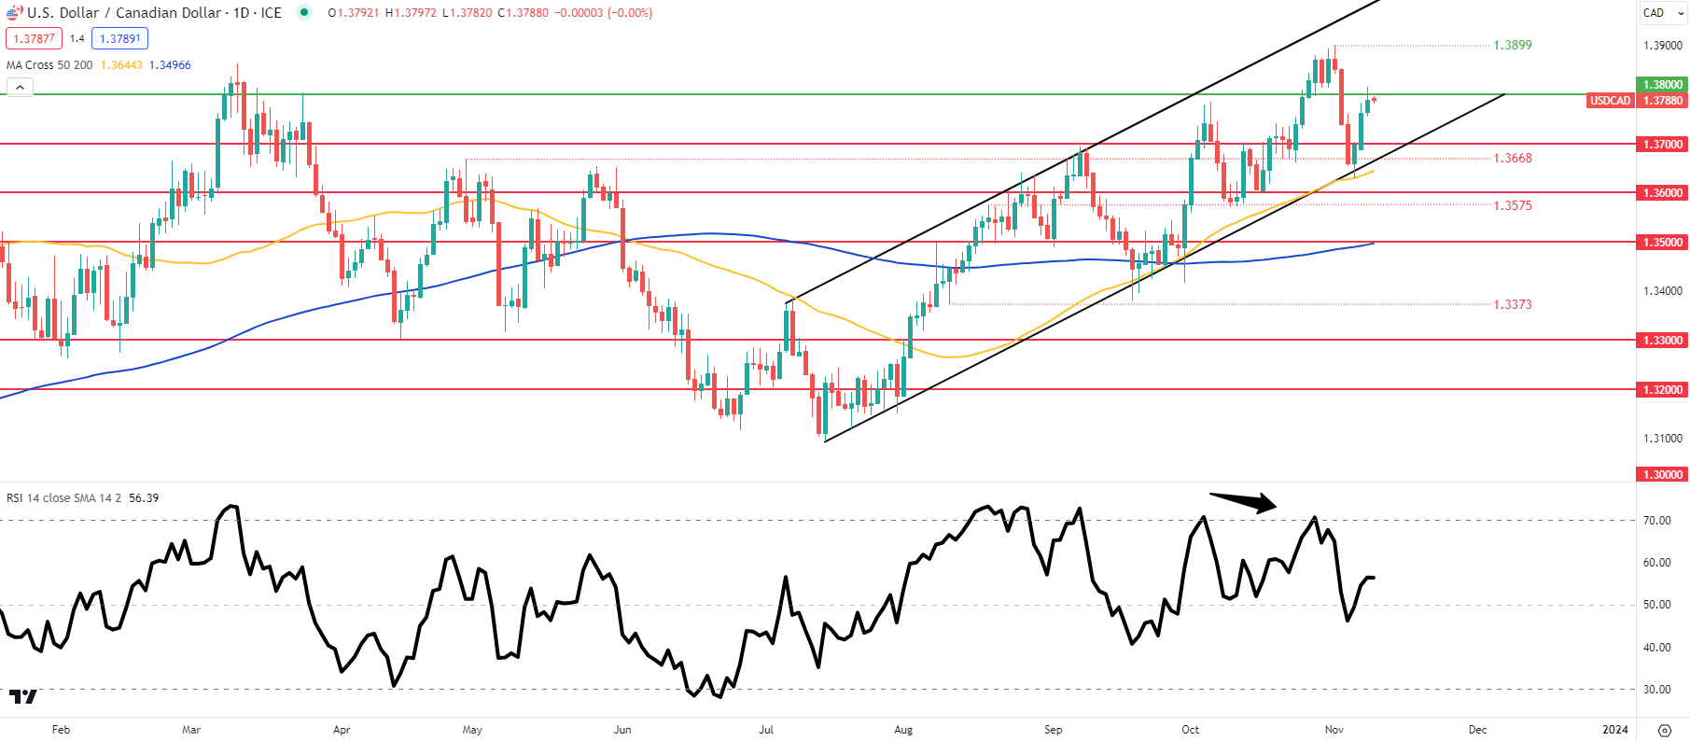Click the RSI 50.00 scale value
Image resolution: width=1690 pixels, height=741 pixels.
(1657, 605)
